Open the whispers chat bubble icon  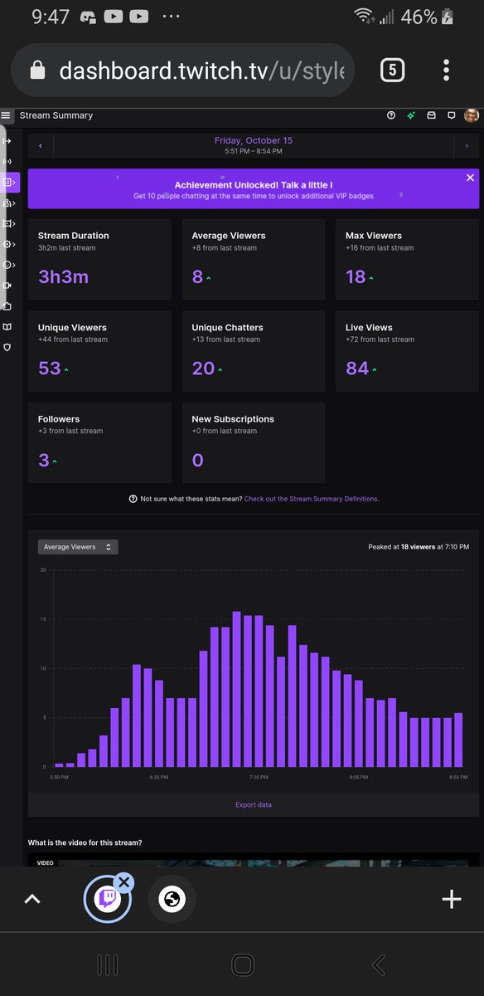click(x=451, y=116)
